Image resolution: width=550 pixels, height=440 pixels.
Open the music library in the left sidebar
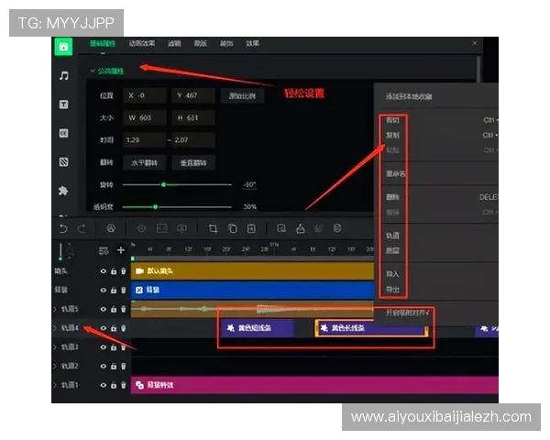tap(63, 75)
